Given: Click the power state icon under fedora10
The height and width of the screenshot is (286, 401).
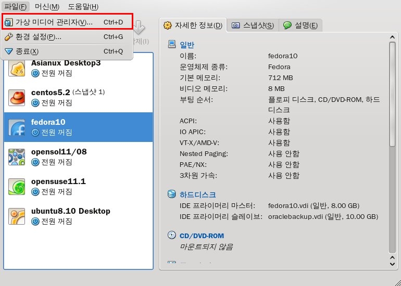Looking at the screenshot, I should (x=35, y=133).
